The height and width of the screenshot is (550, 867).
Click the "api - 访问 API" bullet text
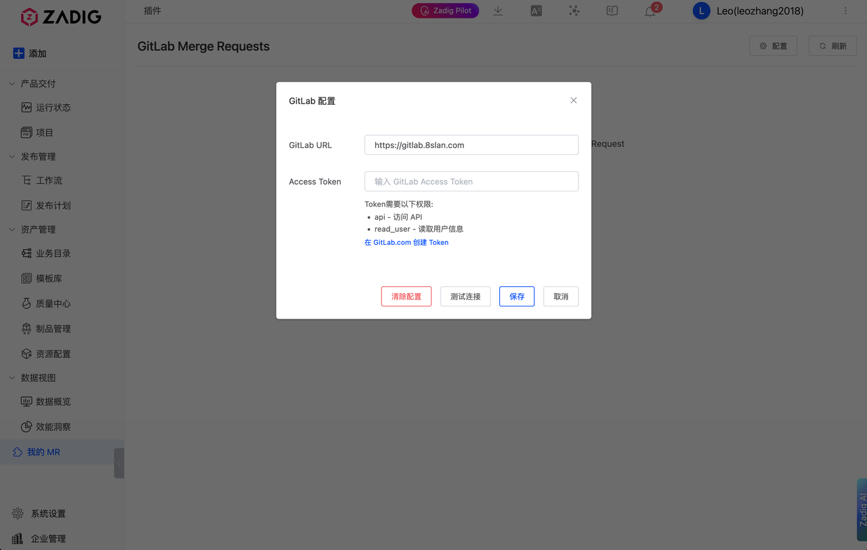[x=398, y=217]
